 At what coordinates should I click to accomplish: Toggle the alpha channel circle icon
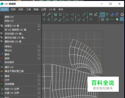click(x=117, y=19)
